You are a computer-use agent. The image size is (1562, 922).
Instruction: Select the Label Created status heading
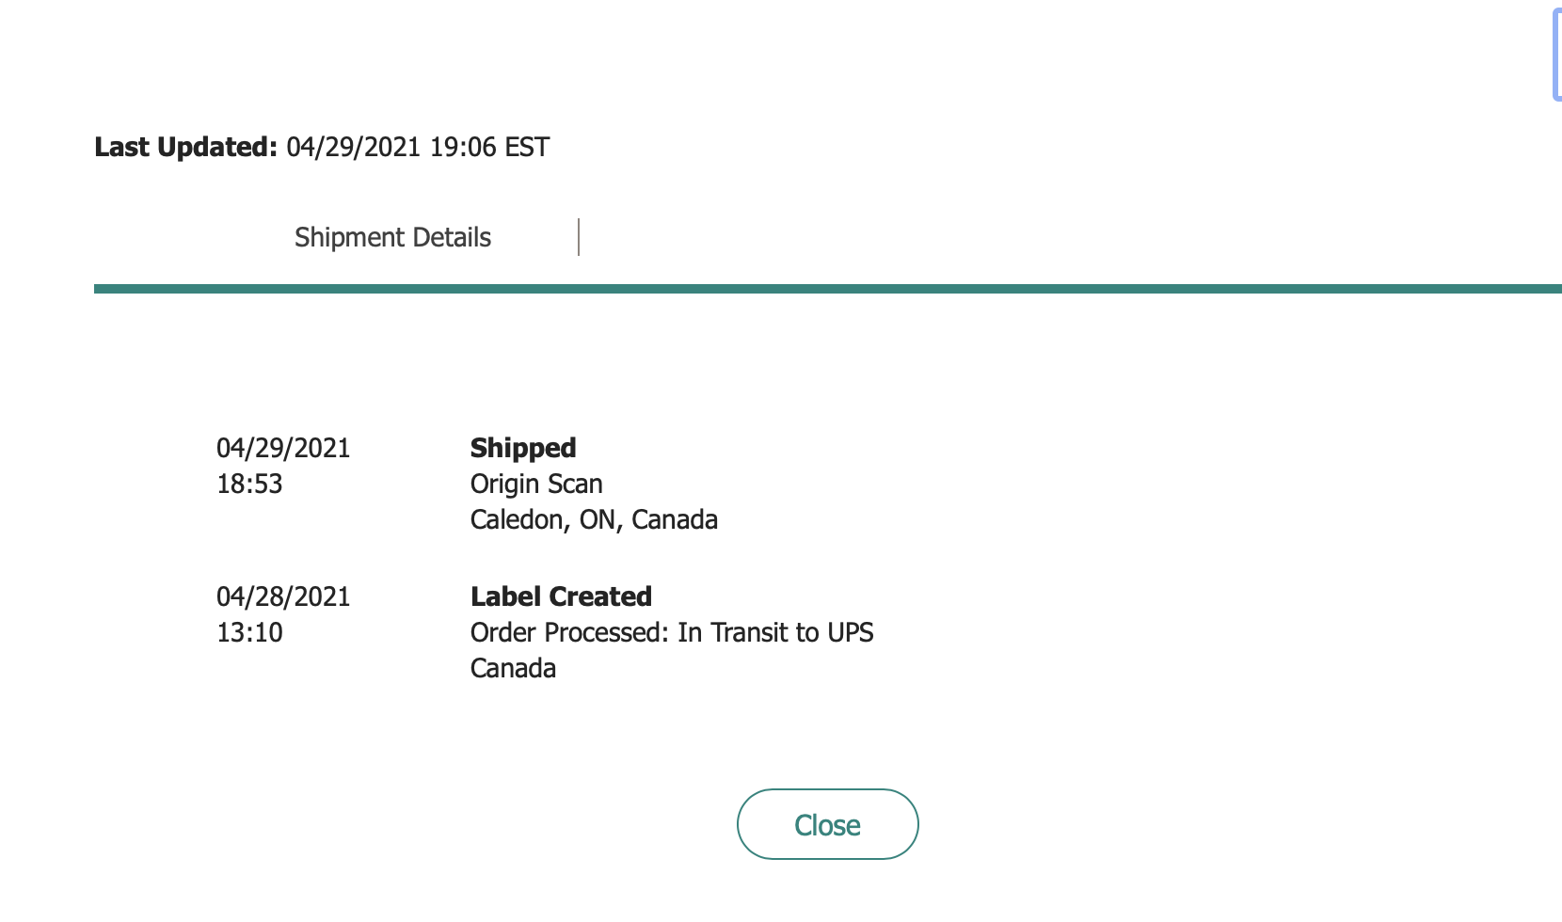point(561,596)
